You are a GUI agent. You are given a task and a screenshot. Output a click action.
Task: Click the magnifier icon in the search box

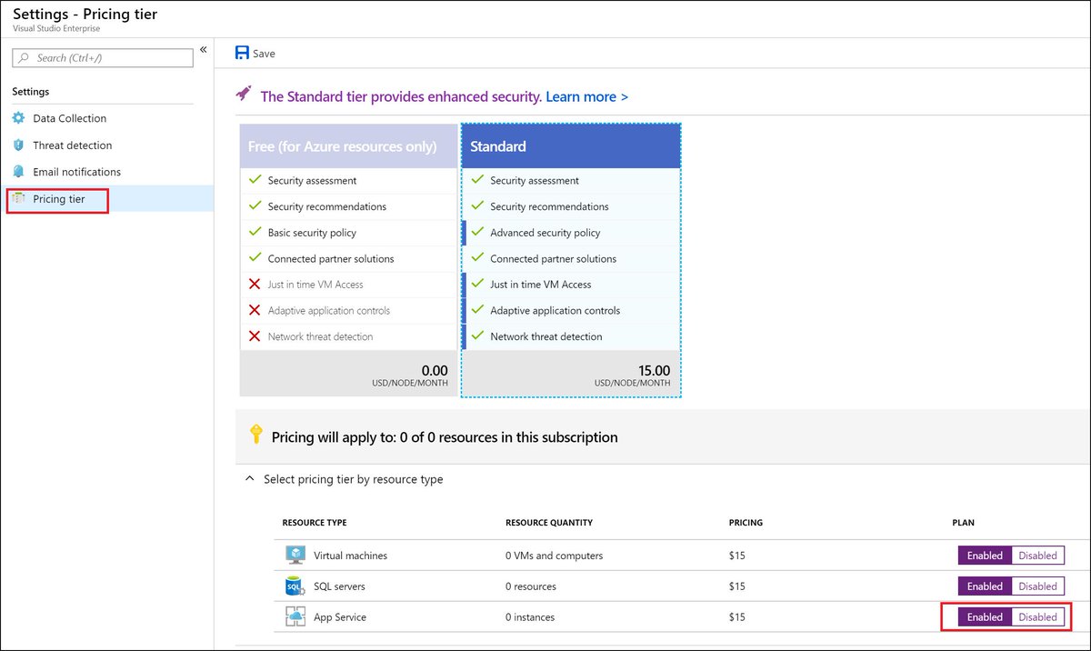[23, 57]
